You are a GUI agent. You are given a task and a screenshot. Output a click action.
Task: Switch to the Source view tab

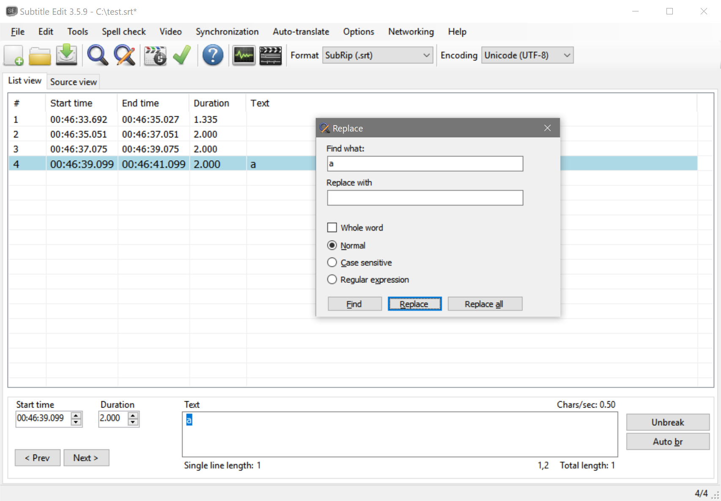click(73, 82)
